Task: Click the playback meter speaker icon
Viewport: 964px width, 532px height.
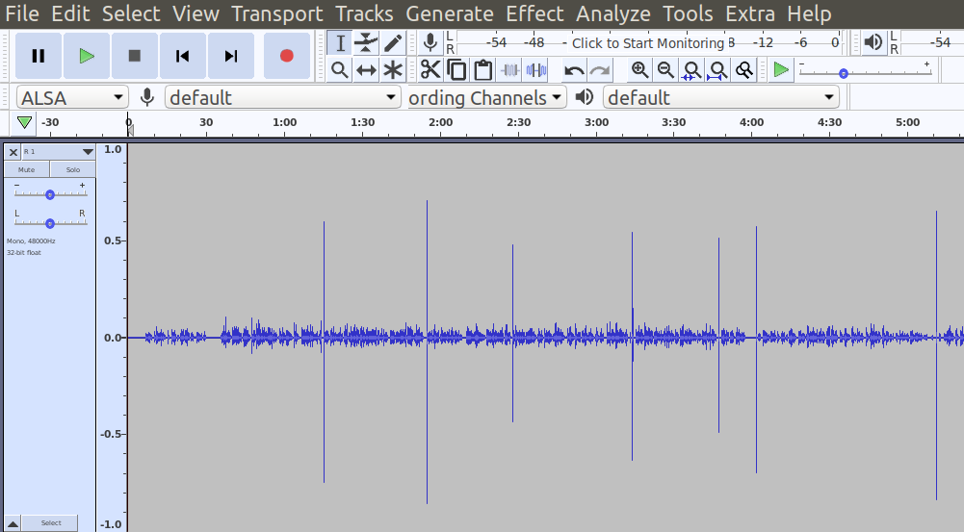Action: tap(873, 42)
